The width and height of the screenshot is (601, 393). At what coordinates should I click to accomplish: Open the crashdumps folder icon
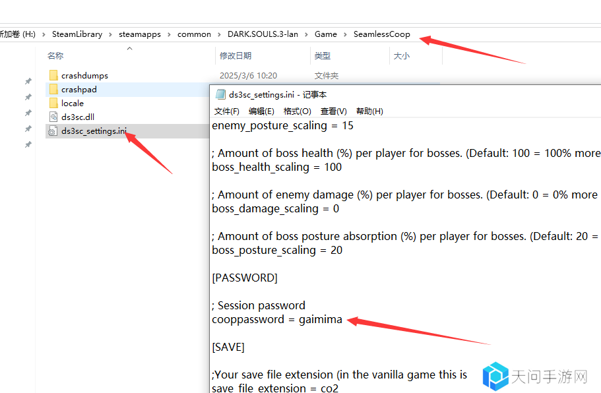[53, 75]
